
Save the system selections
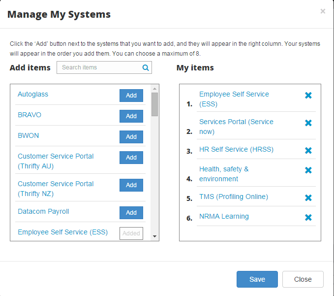tap(257, 279)
